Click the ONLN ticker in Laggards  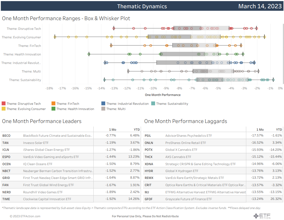coord(149,143)
